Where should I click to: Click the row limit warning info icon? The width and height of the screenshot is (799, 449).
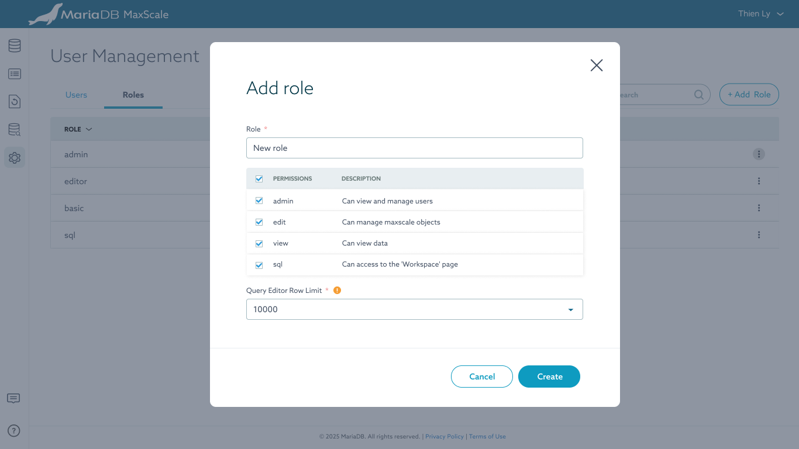pyautogui.click(x=337, y=290)
